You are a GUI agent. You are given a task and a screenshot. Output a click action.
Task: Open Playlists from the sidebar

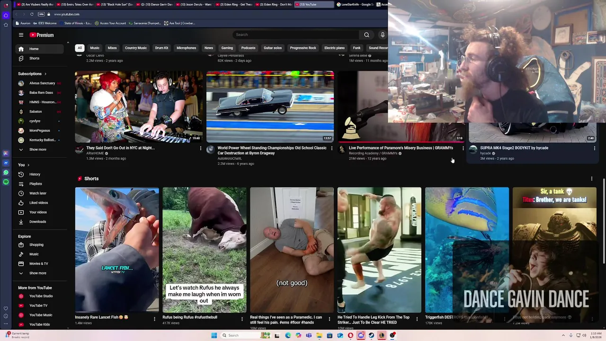coord(40,184)
